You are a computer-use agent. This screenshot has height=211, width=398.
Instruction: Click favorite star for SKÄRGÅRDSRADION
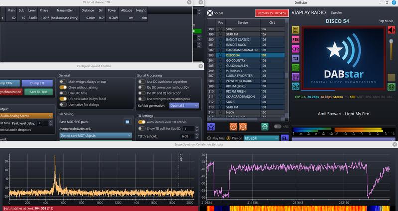pyautogui.click(x=220, y=97)
